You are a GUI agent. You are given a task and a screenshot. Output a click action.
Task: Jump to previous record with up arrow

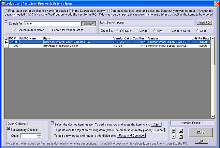[174, 131]
